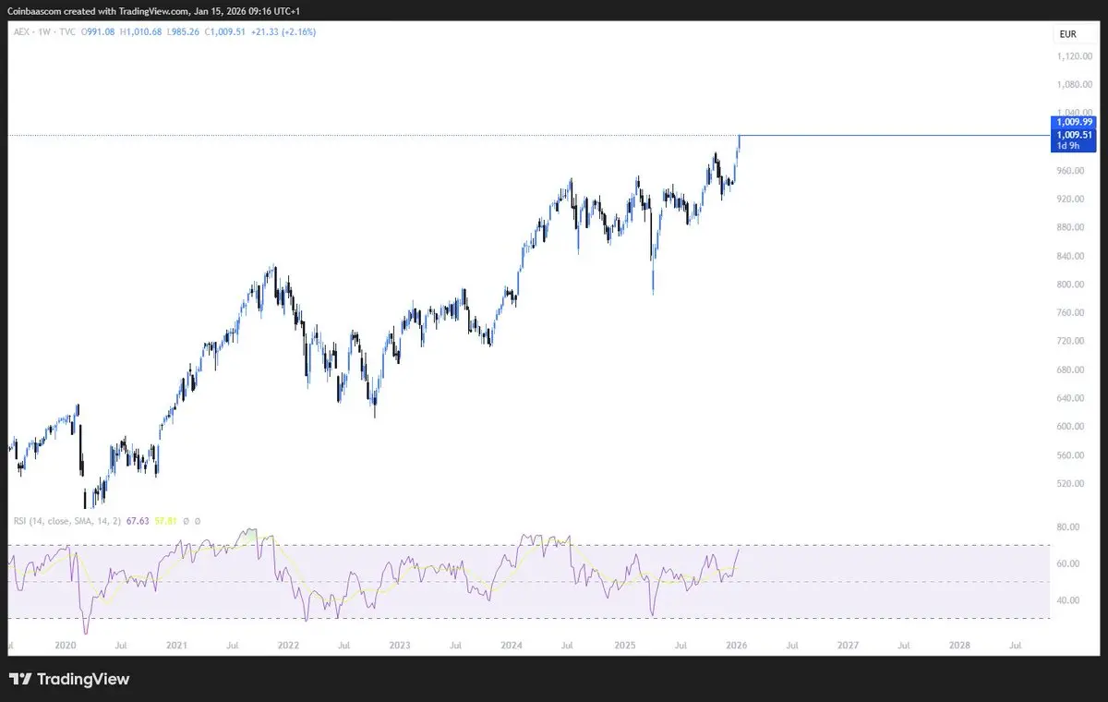The height and width of the screenshot is (702, 1108).
Task: Click the blue 1,009.99 price line label
Action: 1074,122
